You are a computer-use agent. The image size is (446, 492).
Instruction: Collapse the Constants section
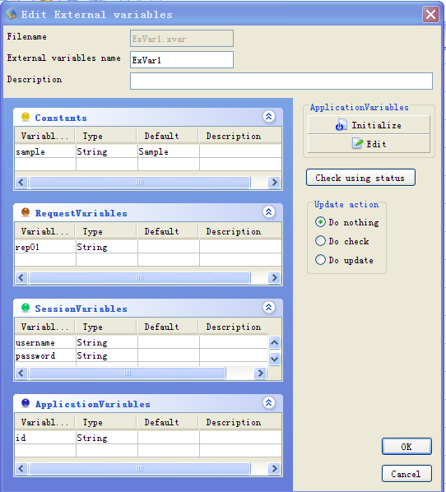coord(268,116)
